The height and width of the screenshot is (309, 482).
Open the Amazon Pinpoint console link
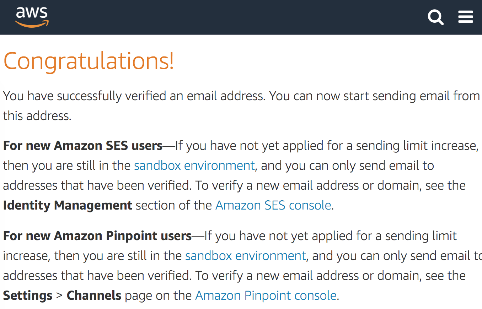pos(266,296)
